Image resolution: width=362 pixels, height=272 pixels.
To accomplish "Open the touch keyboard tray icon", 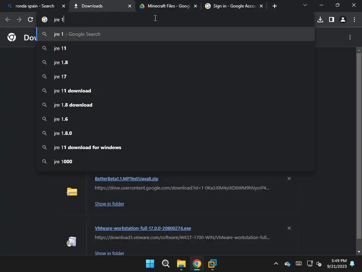I will pos(298,263).
